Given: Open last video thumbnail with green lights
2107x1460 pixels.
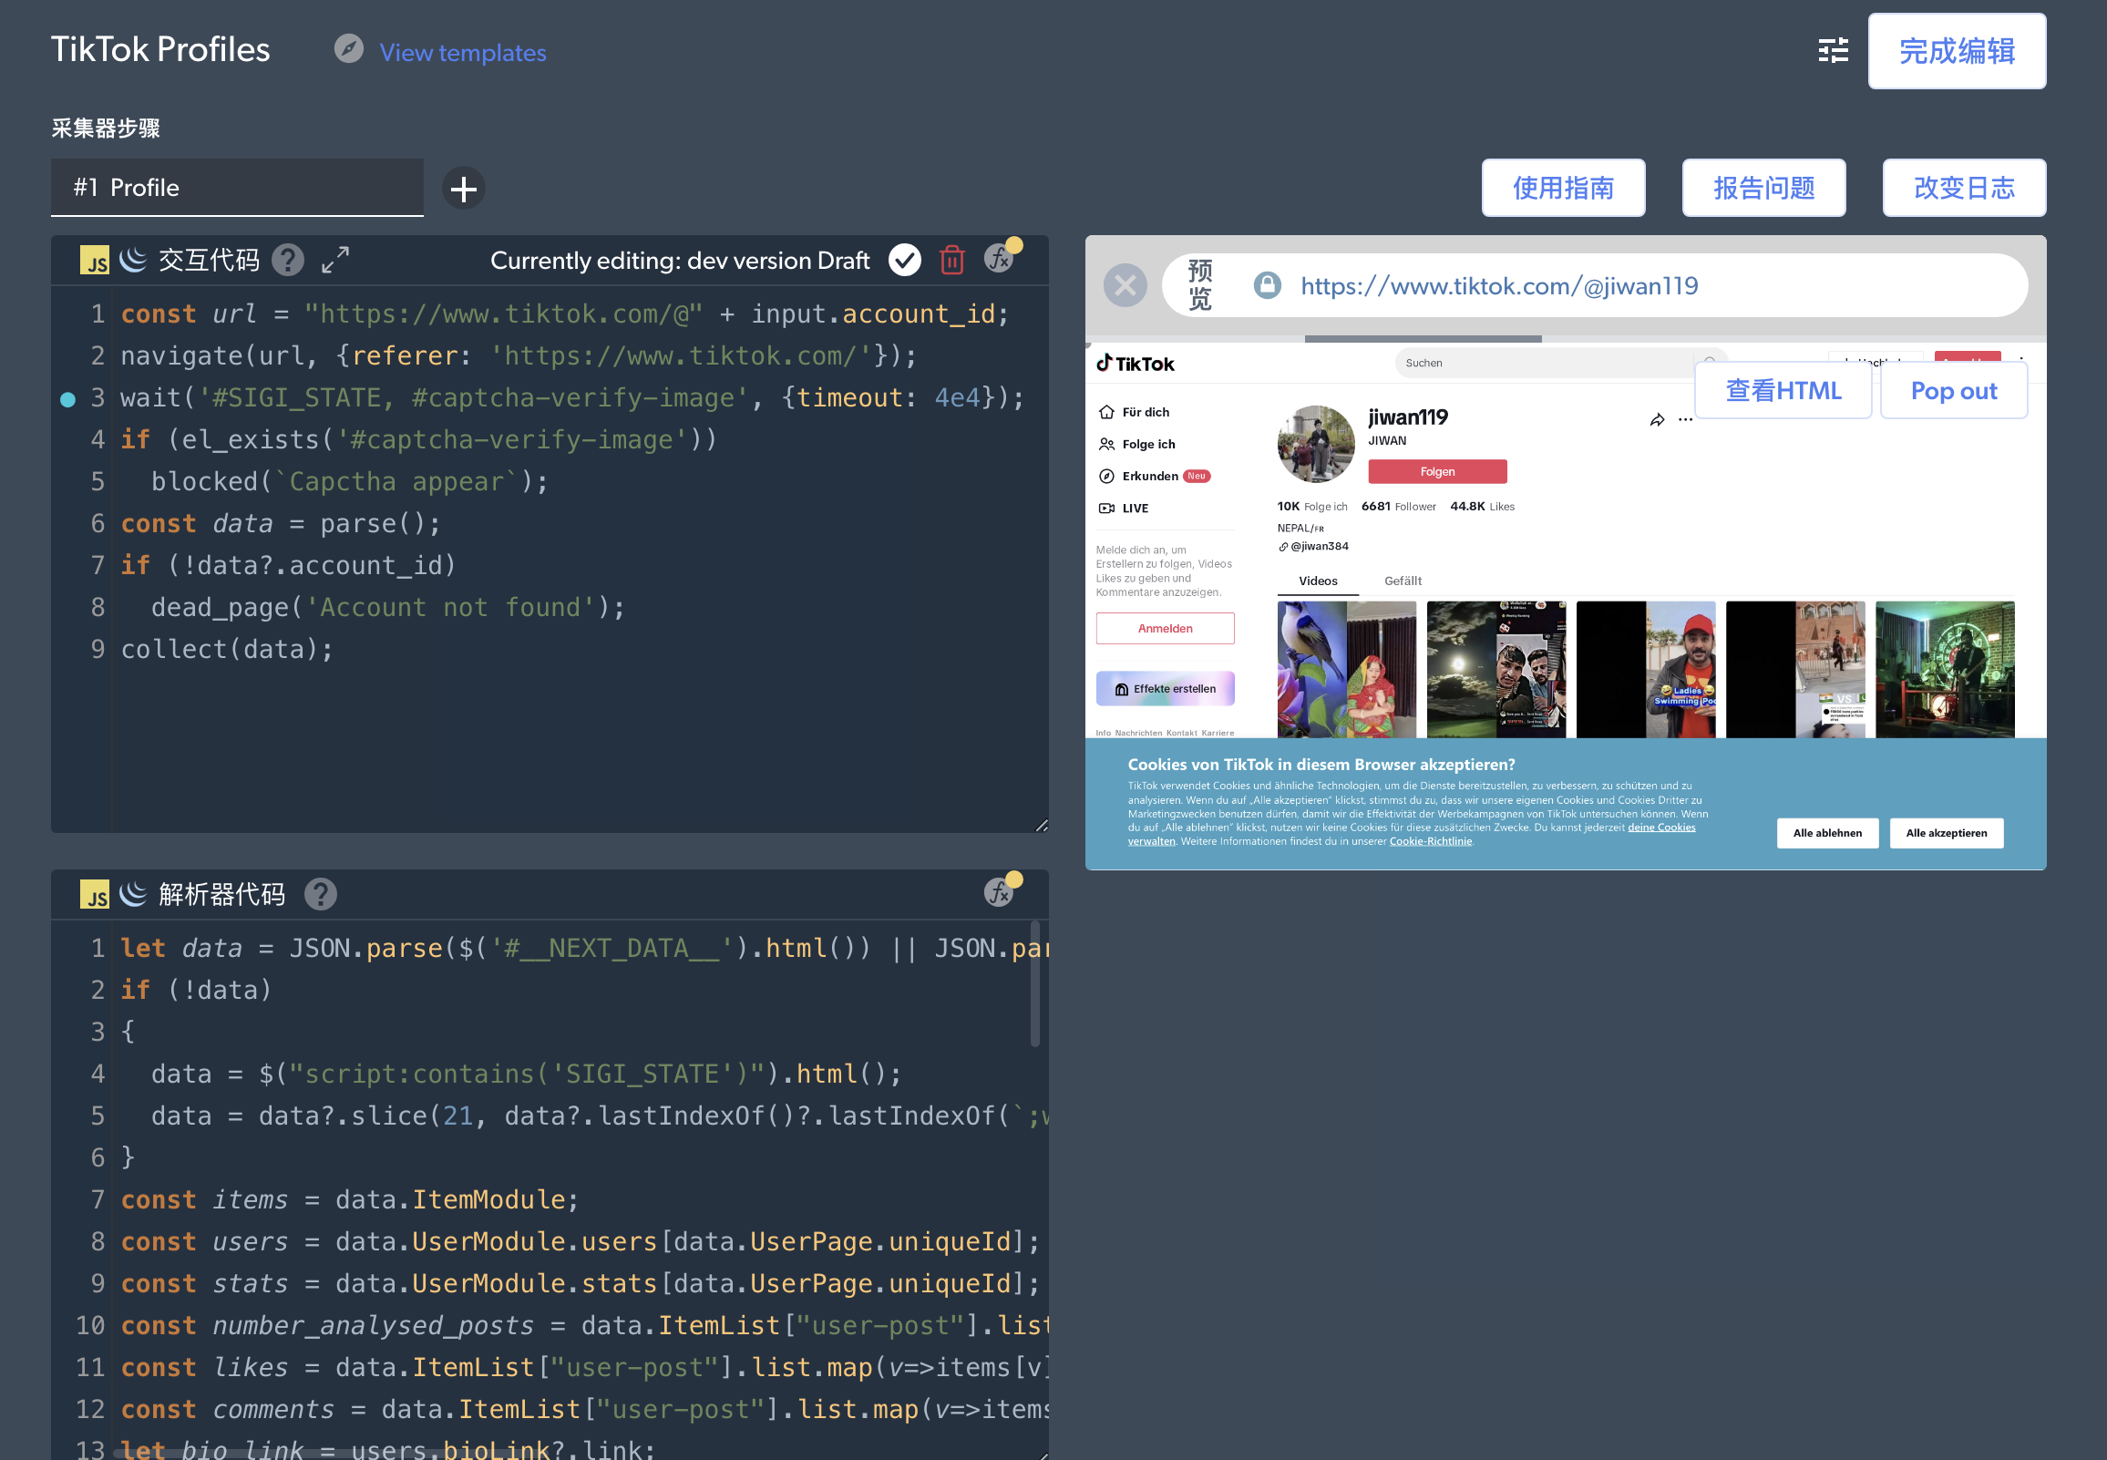Looking at the screenshot, I should (x=1943, y=669).
